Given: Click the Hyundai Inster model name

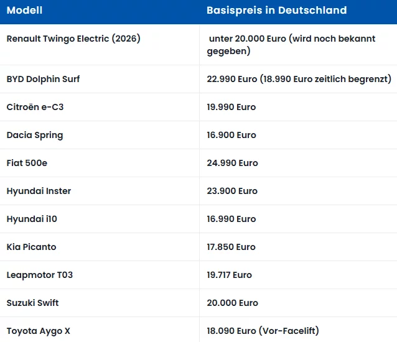Looking at the screenshot, I should [39, 191].
